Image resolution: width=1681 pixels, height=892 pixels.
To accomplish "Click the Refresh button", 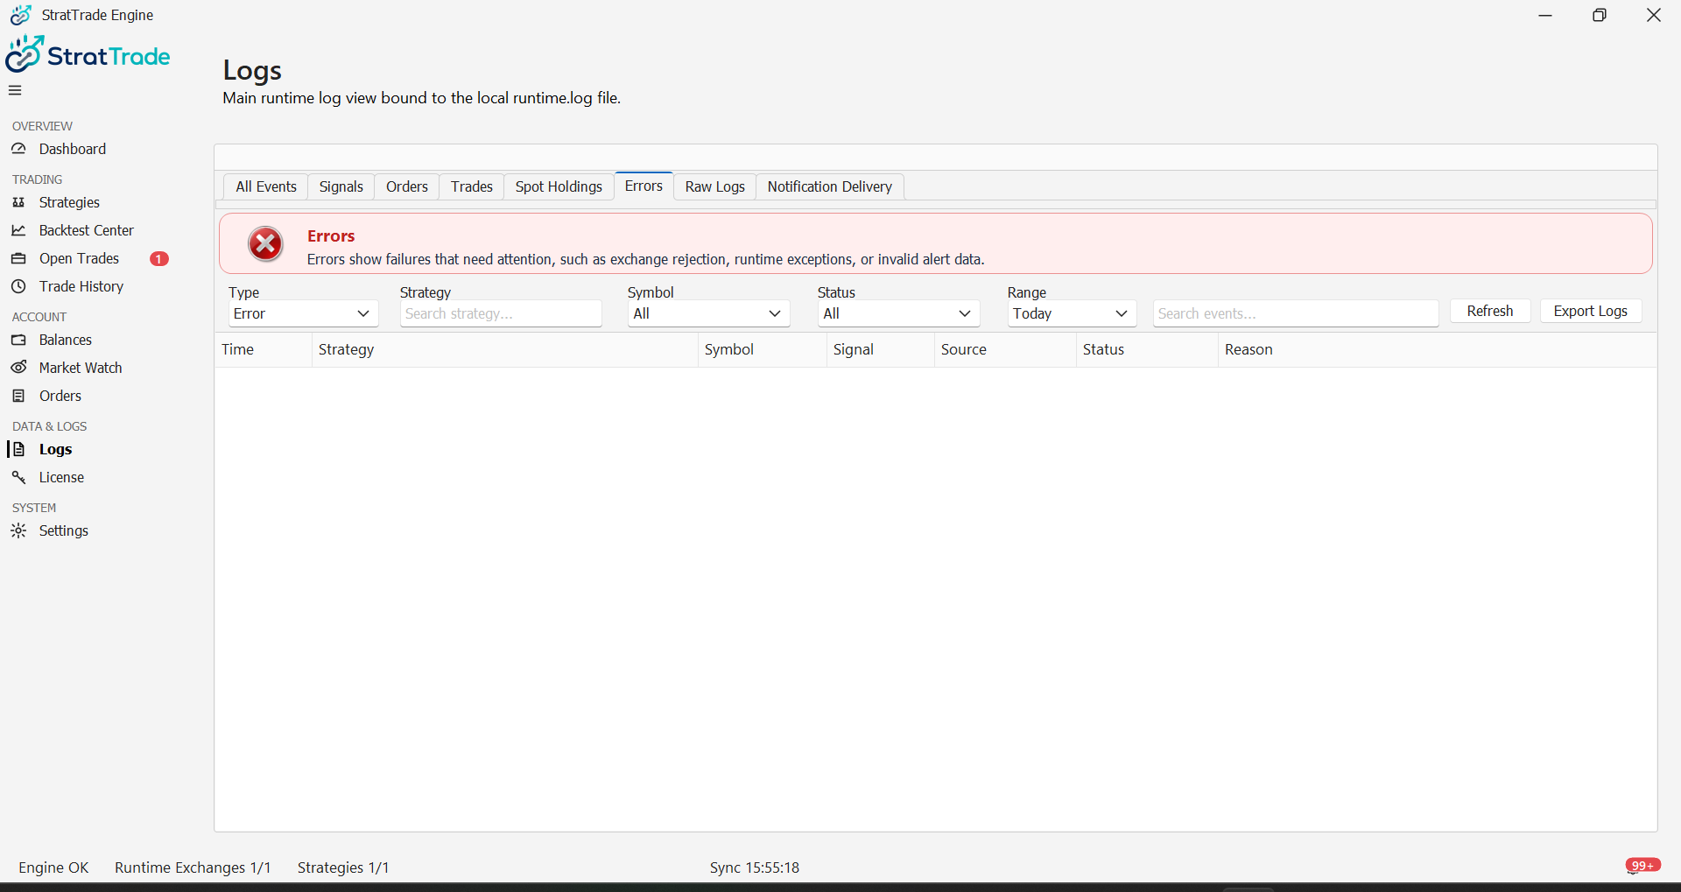I will coord(1490,311).
